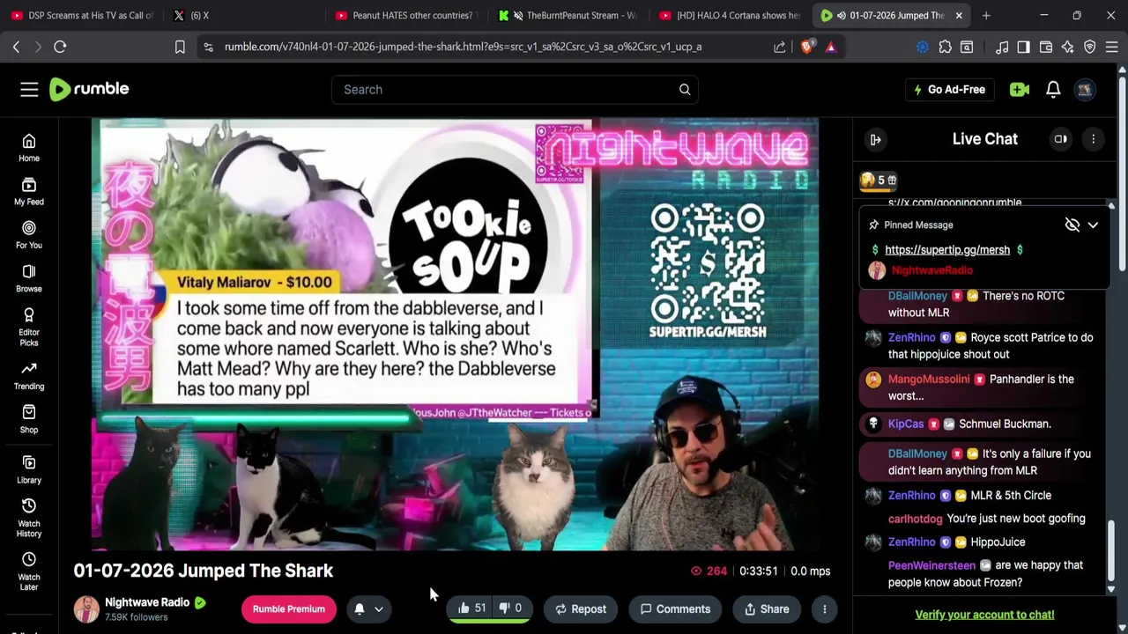The image size is (1128, 634).
Task: Click the search magnifier icon
Action: [x=685, y=89]
